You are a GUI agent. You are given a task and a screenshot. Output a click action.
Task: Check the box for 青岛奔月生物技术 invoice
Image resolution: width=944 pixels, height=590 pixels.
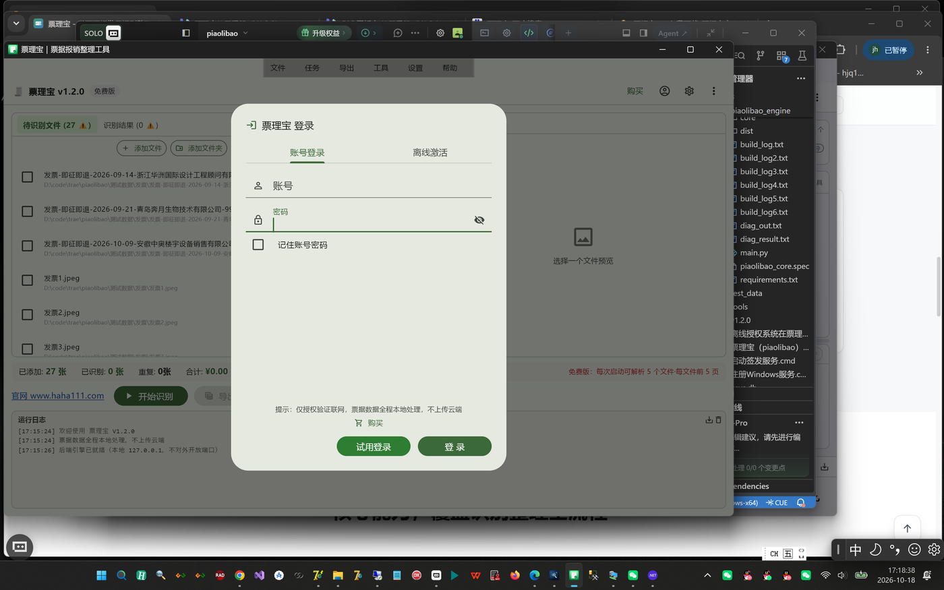coord(28,211)
